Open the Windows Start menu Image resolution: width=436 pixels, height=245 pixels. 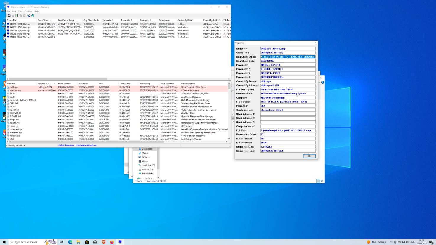(x=4, y=242)
